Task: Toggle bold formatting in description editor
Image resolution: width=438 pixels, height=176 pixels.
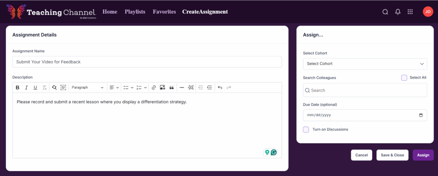Action: pos(18,88)
